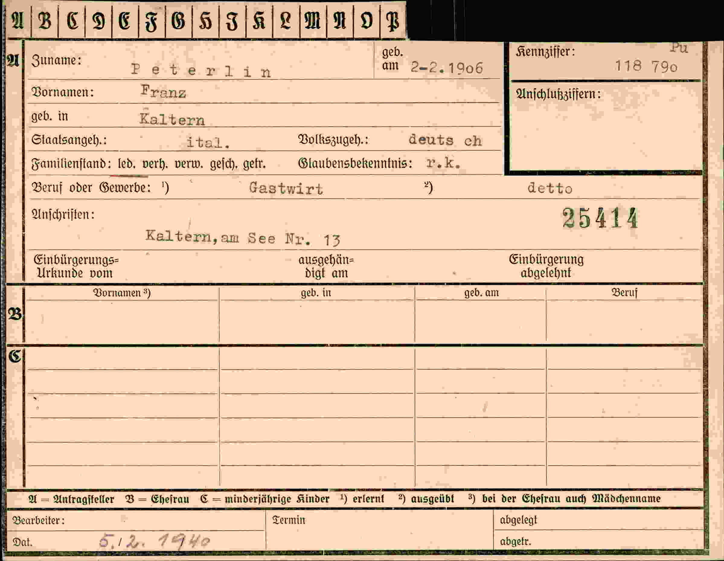Click the 'geb. am' table column header
The height and width of the screenshot is (561, 724).
[x=481, y=293]
